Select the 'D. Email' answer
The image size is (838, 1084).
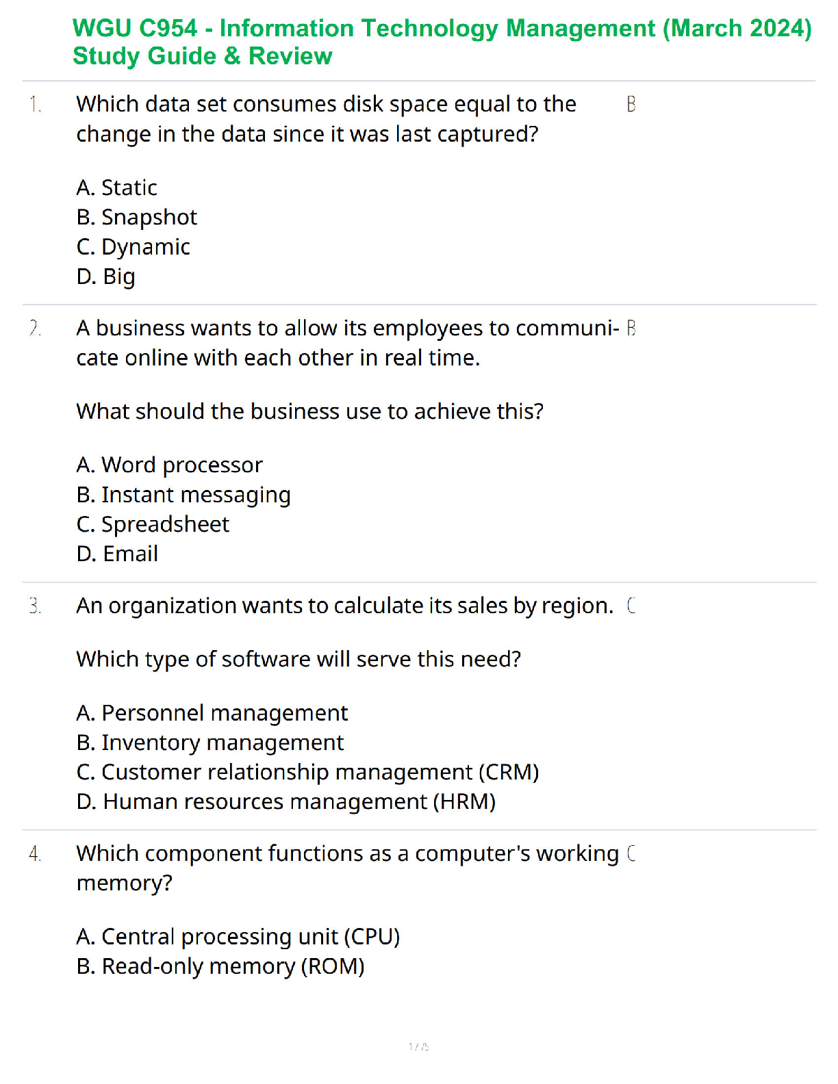click(x=117, y=554)
